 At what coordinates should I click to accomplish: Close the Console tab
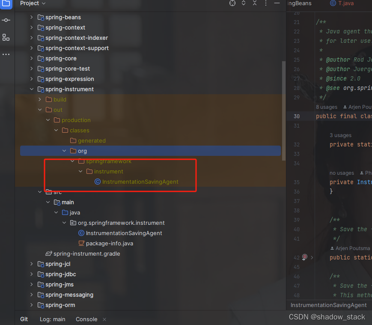coord(104,319)
